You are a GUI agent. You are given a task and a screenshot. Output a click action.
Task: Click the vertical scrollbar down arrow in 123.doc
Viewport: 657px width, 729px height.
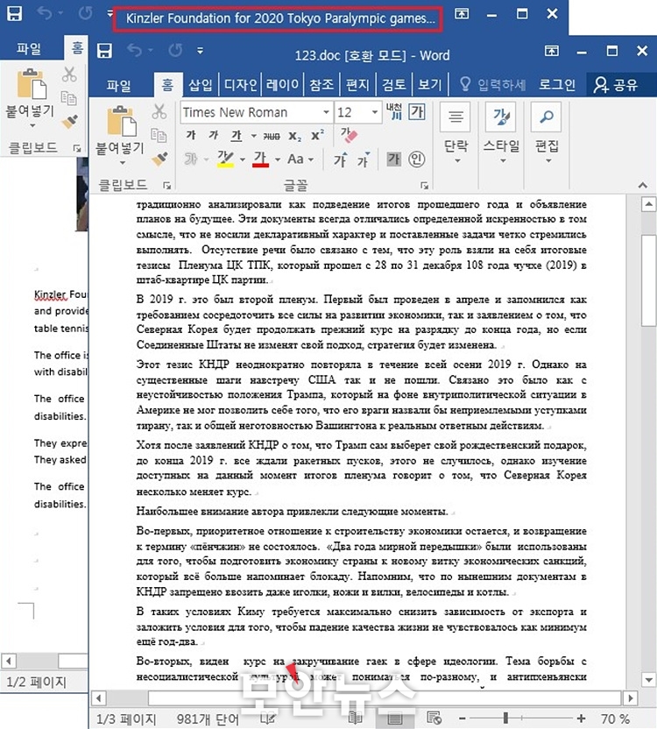point(648,679)
